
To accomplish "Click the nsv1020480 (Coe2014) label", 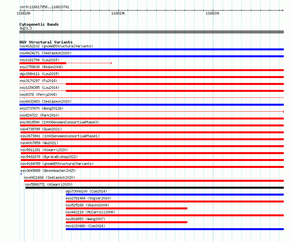I will [85, 226].
